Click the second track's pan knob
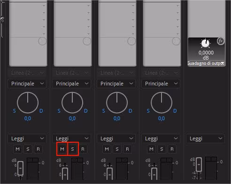 pyautogui.click(x=72, y=103)
